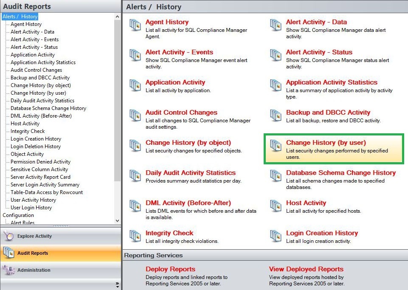408x290 pixels.
Task: Click the Audit Reports navigation icon
Action: pyautogui.click(x=8, y=253)
